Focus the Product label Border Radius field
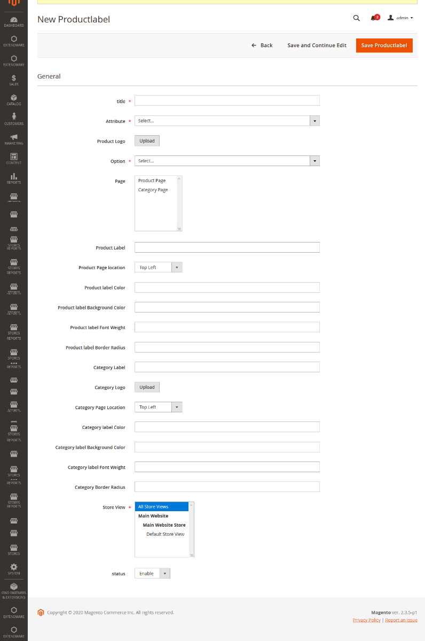 tap(227, 347)
